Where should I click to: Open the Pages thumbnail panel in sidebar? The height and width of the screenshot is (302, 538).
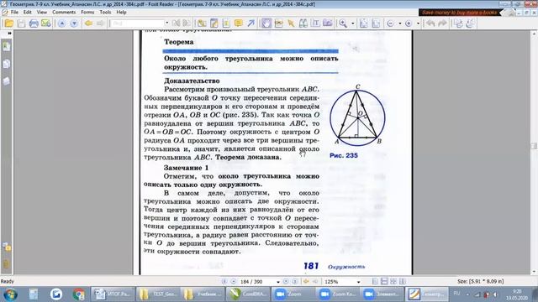pyautogui.click(x=7, y=64)
